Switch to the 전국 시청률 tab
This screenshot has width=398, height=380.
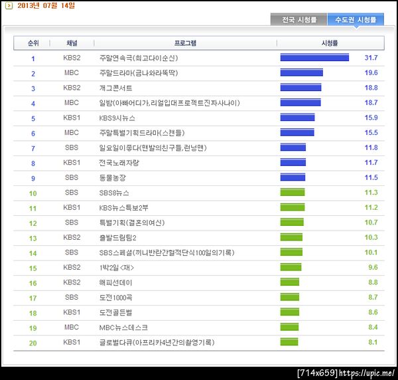tap(298, 19)
